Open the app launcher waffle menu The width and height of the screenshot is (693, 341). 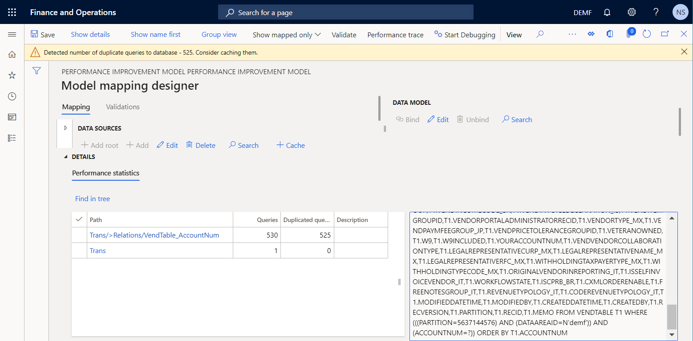[12, 12]
